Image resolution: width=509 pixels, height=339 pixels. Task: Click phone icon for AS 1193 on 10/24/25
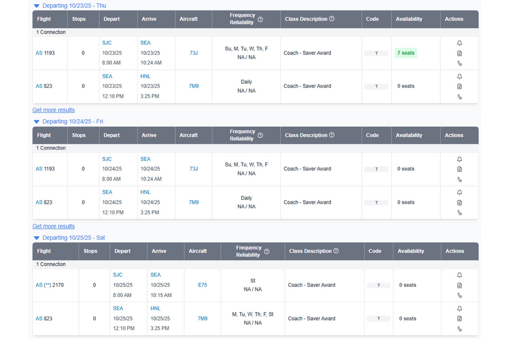coord(459,180)
